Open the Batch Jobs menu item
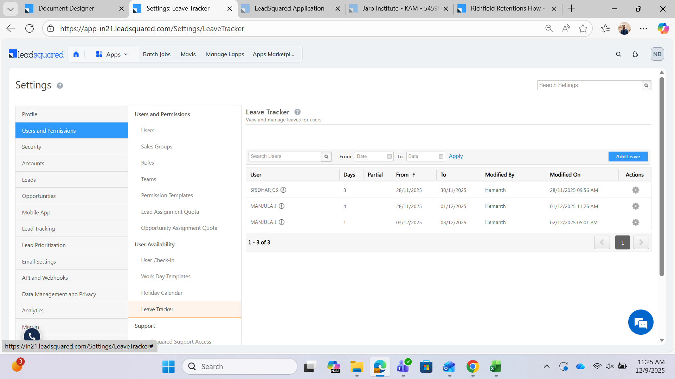This screenshot has height=379, width=675. tap(156, 54)
